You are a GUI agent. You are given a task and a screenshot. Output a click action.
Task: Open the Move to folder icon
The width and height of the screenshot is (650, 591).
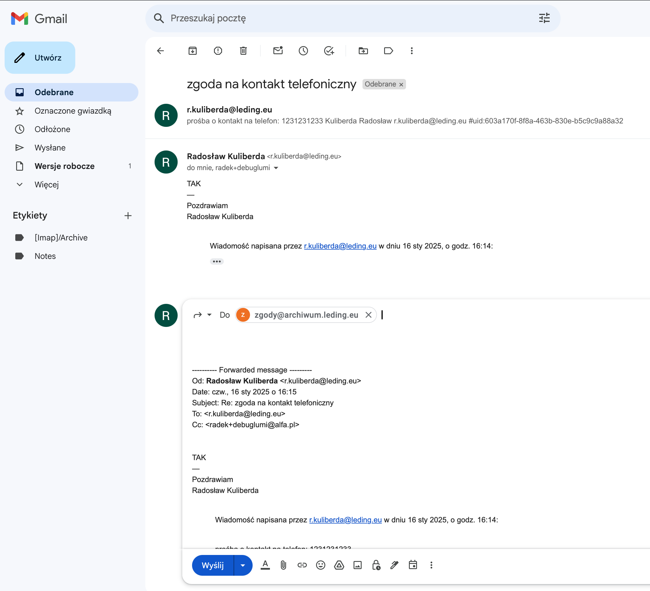(363, 50)
